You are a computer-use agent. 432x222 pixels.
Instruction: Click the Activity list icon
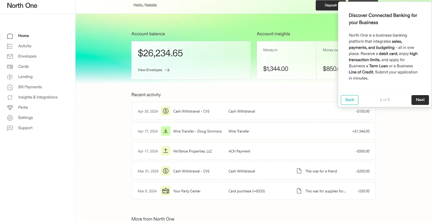(10, 46)
